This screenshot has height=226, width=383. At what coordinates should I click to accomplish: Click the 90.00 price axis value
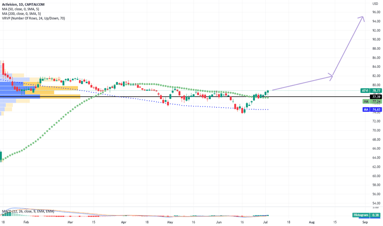(x=376, y=39)
